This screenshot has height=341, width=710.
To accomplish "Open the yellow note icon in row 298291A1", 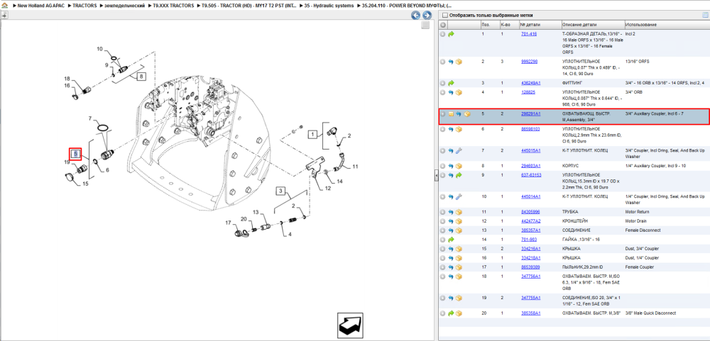I will coord(451,114).
